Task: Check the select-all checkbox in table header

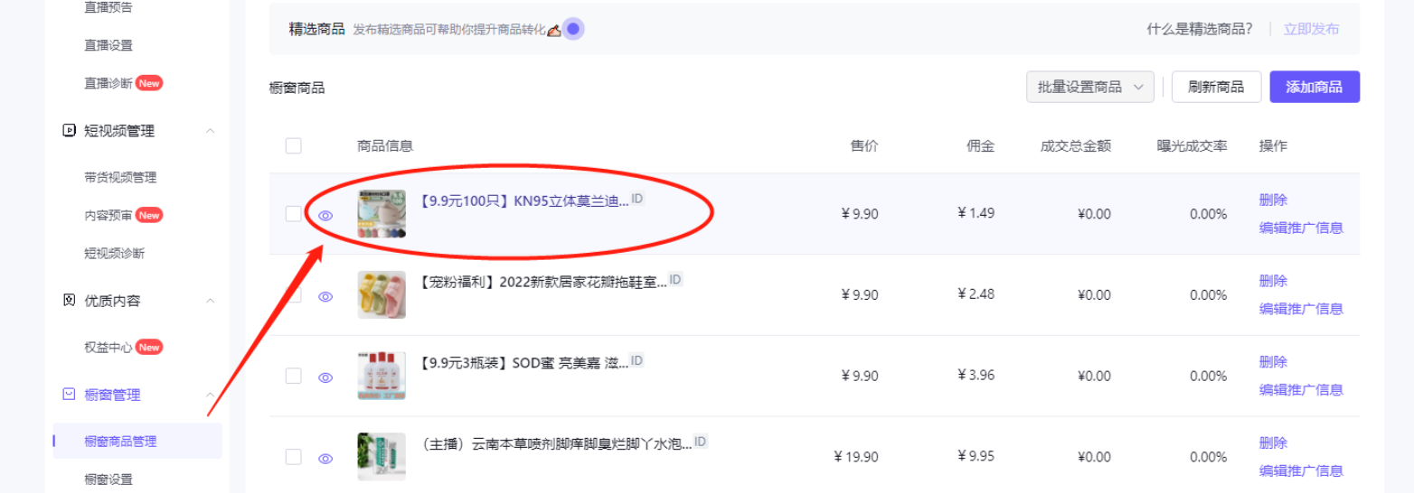Action: coord(293,145)
